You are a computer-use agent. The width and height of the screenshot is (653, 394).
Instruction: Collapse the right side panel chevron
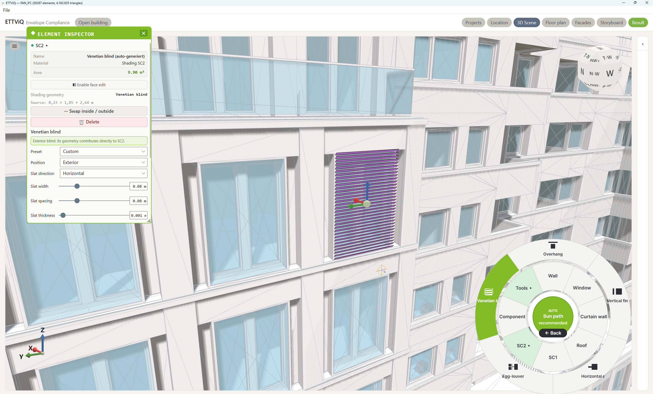pos(643,44)
